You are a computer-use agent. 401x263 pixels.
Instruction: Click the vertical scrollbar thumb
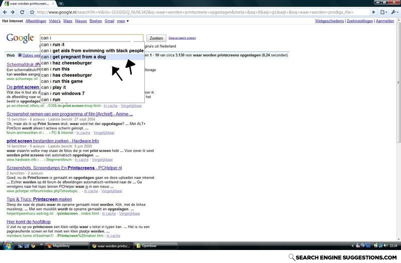(x=398, y=83)
